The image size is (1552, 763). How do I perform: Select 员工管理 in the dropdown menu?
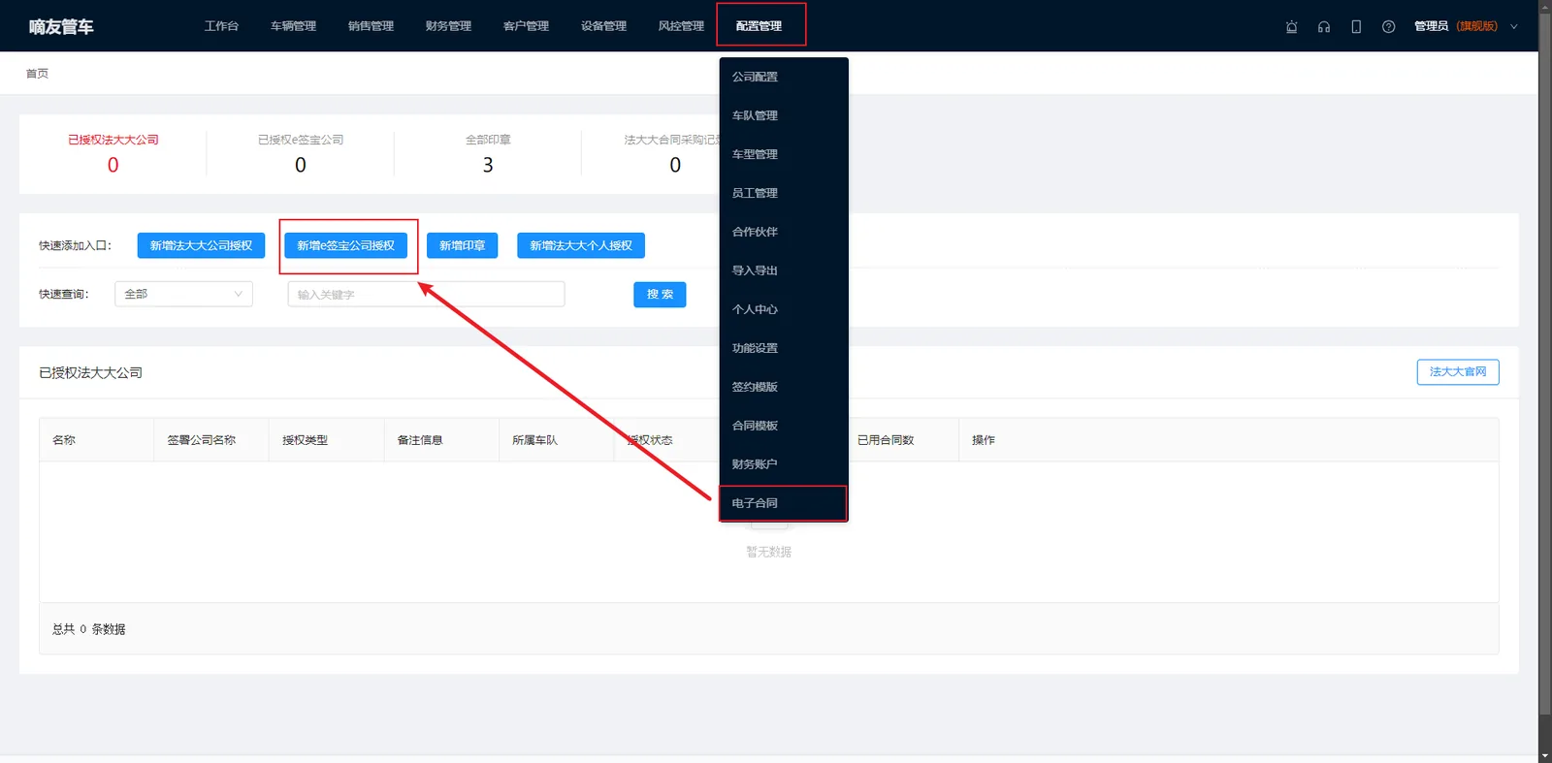pos(784,193)
